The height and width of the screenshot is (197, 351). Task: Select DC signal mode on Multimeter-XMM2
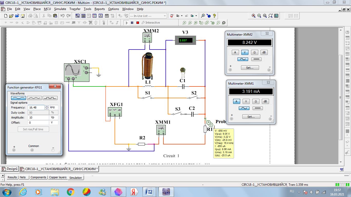tap(256, 59)
